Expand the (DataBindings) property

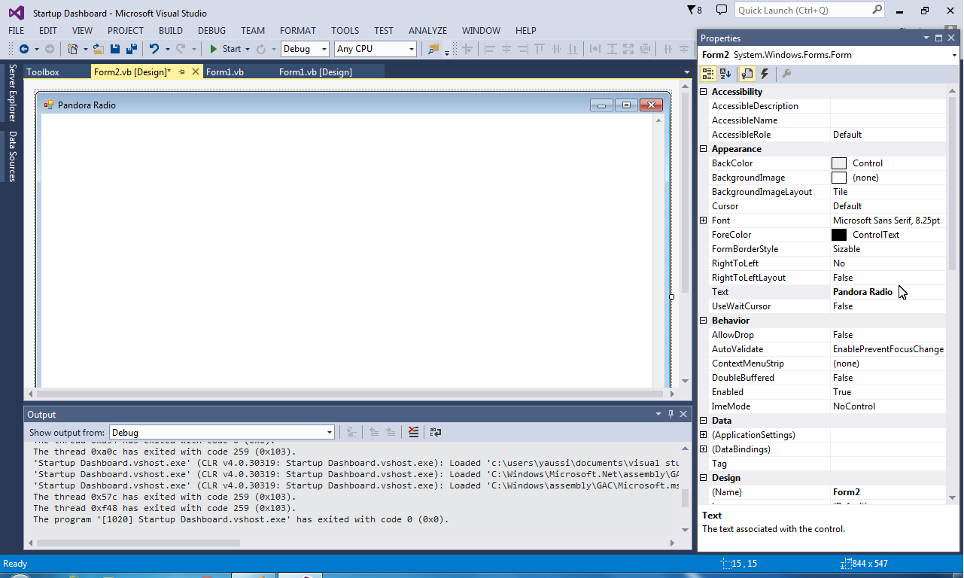pos(704,449)
